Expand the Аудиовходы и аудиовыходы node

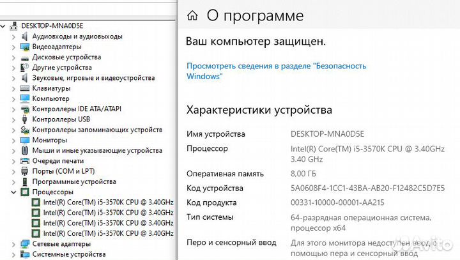[13, 36]
